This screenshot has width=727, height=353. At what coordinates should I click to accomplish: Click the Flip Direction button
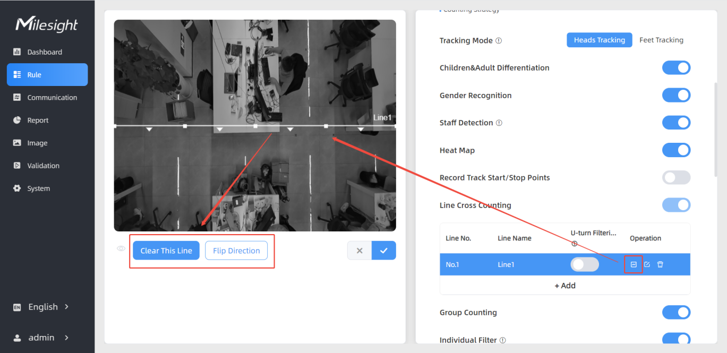click(236, 251)
